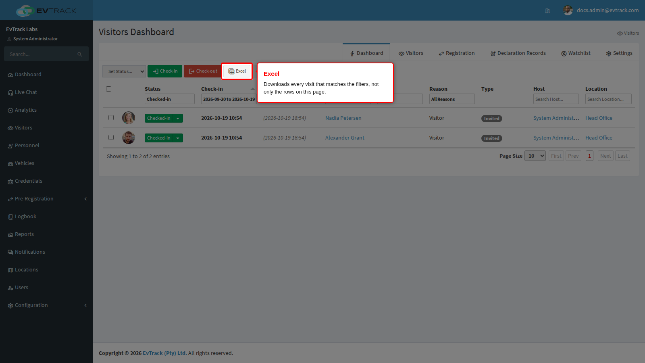Open the Page Size dropdown
Image resolution: width=645 pixels, height=363 pixels.
tap(535, 156)
